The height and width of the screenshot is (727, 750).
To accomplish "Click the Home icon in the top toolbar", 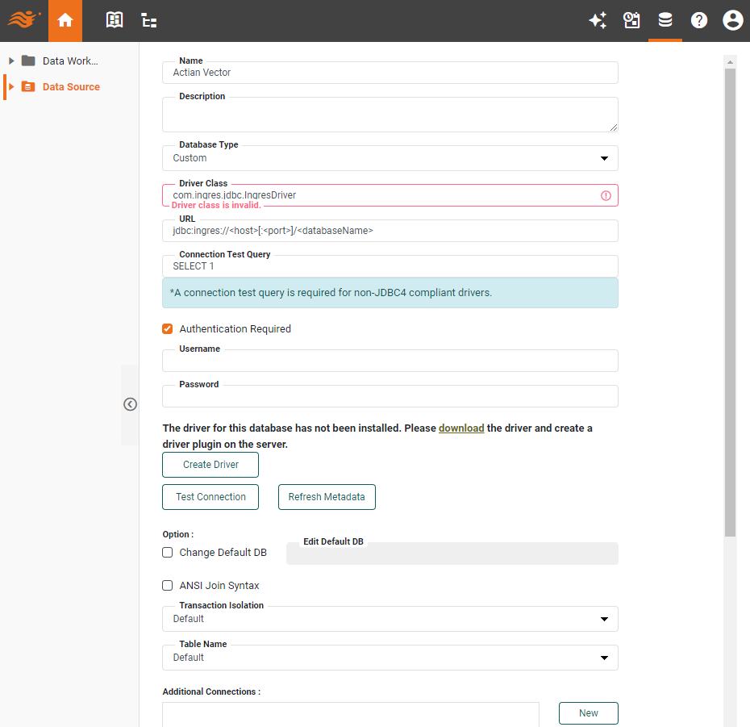I will [65, 20].
